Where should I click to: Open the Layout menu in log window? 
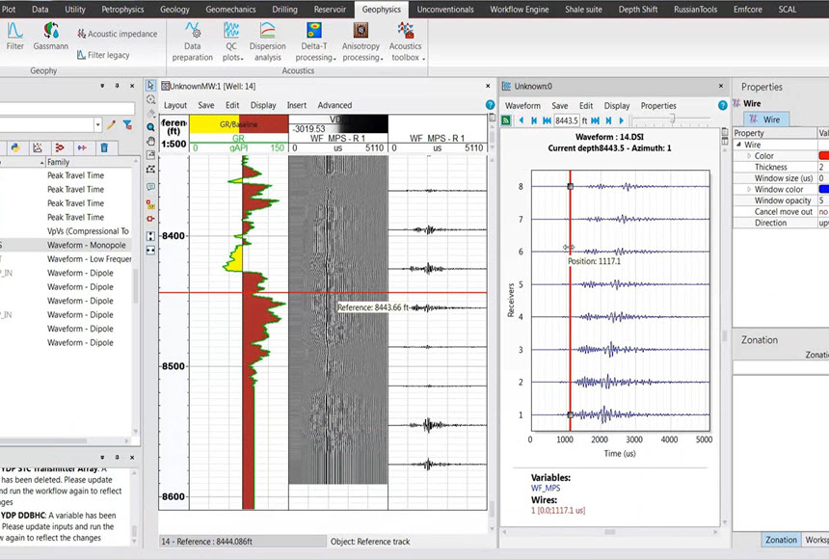click(175, 105)
